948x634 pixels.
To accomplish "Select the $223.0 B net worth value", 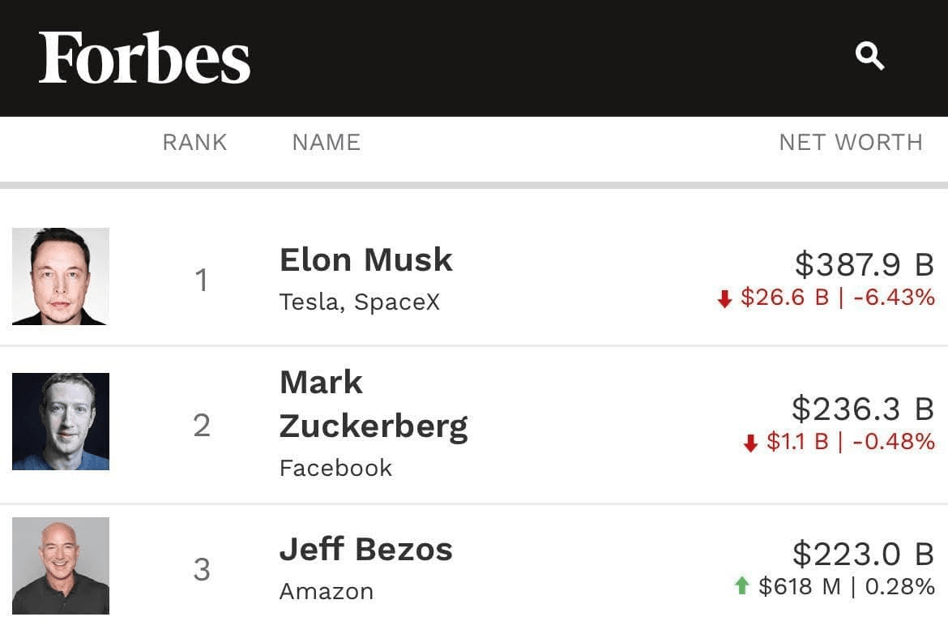I will pos(864,555).
